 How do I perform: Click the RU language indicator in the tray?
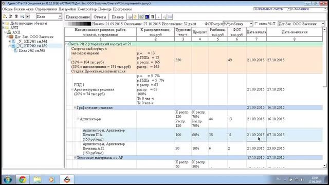point(279,179)
